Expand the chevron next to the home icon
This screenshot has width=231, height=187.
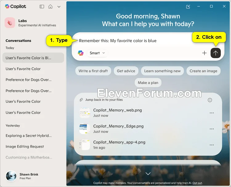pos(59,7)
